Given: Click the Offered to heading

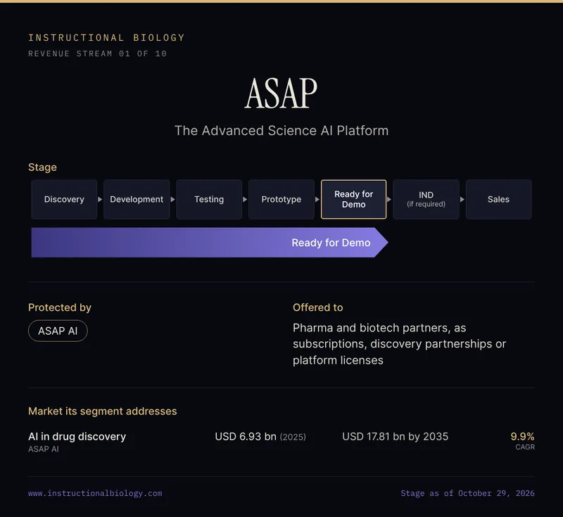Looking at the screenshot, I should pos(318,307).
